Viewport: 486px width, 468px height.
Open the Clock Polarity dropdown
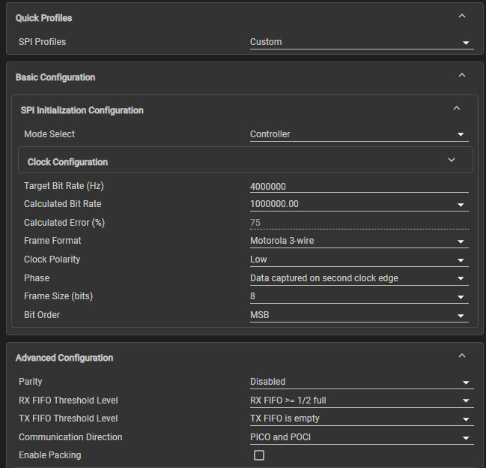359,259
